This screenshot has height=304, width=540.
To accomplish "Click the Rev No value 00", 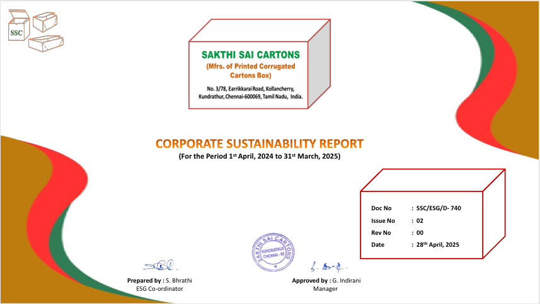I will point(420,232).
